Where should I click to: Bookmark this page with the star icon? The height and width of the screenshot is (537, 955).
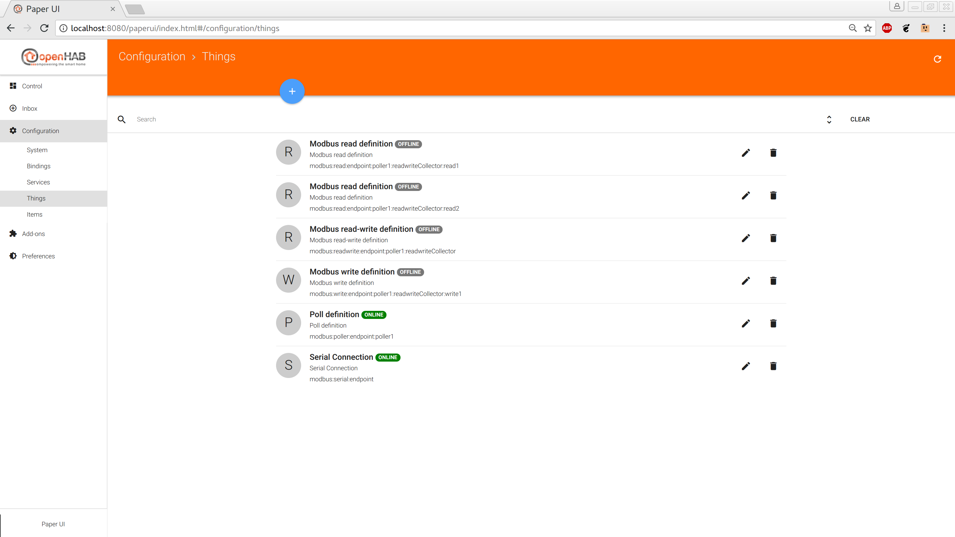(x=868, y=28)
